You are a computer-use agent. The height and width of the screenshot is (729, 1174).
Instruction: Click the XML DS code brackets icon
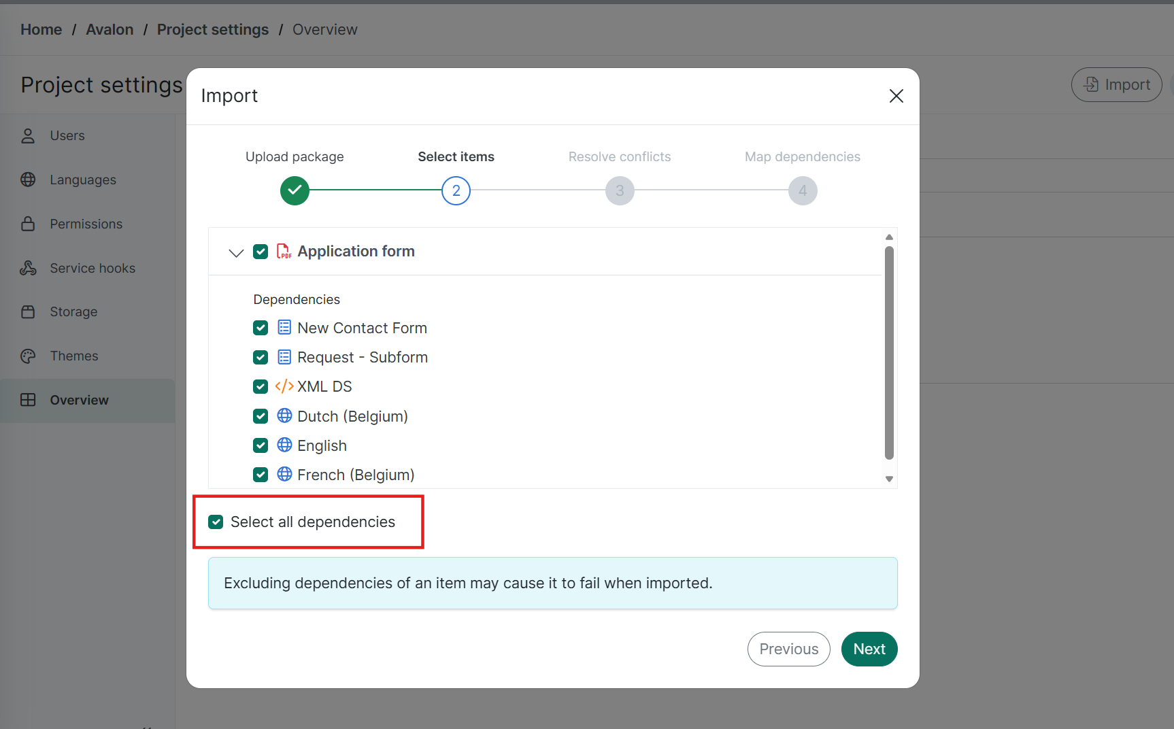coord(284,386)
